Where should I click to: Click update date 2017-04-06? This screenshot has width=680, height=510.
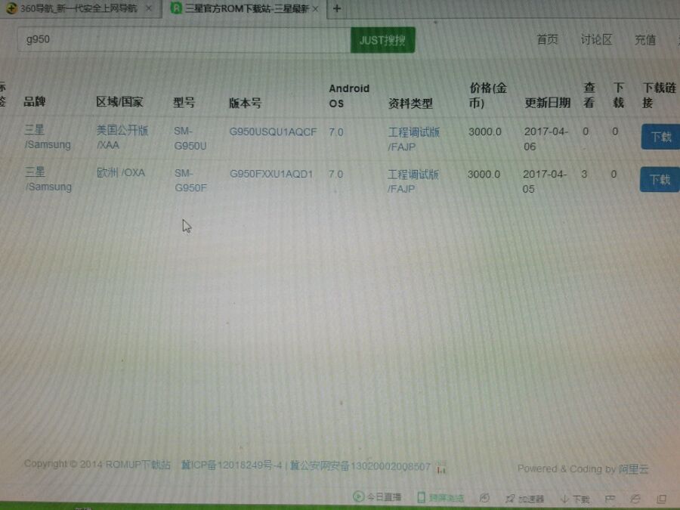546,139
